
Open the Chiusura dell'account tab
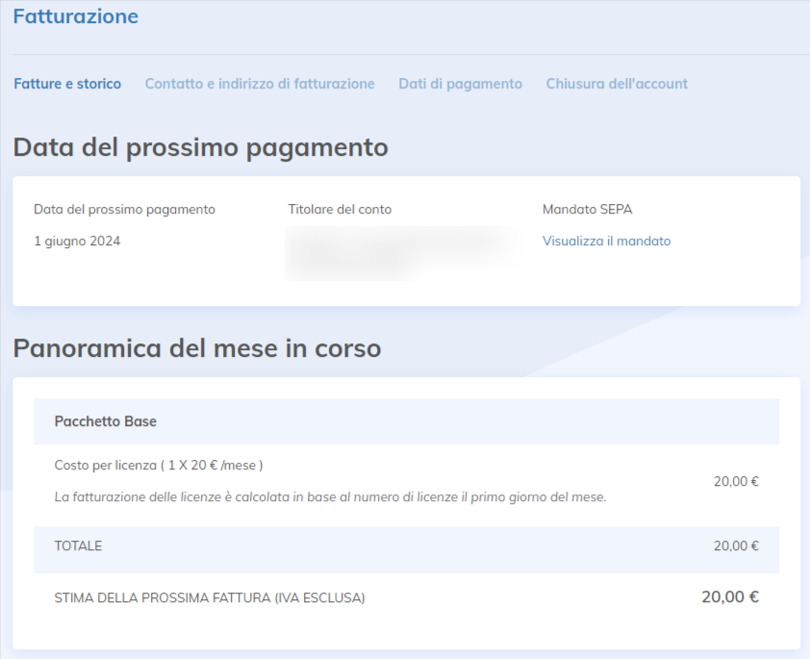[x=617, y=84]
